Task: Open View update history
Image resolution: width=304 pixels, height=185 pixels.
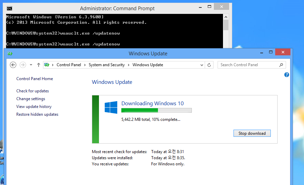Action: tap(34, 107)
